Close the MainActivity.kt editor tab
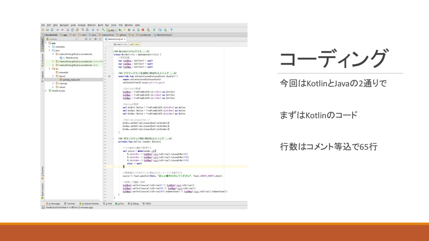This screenshot has height=241, width=429. tap(125, 39)
